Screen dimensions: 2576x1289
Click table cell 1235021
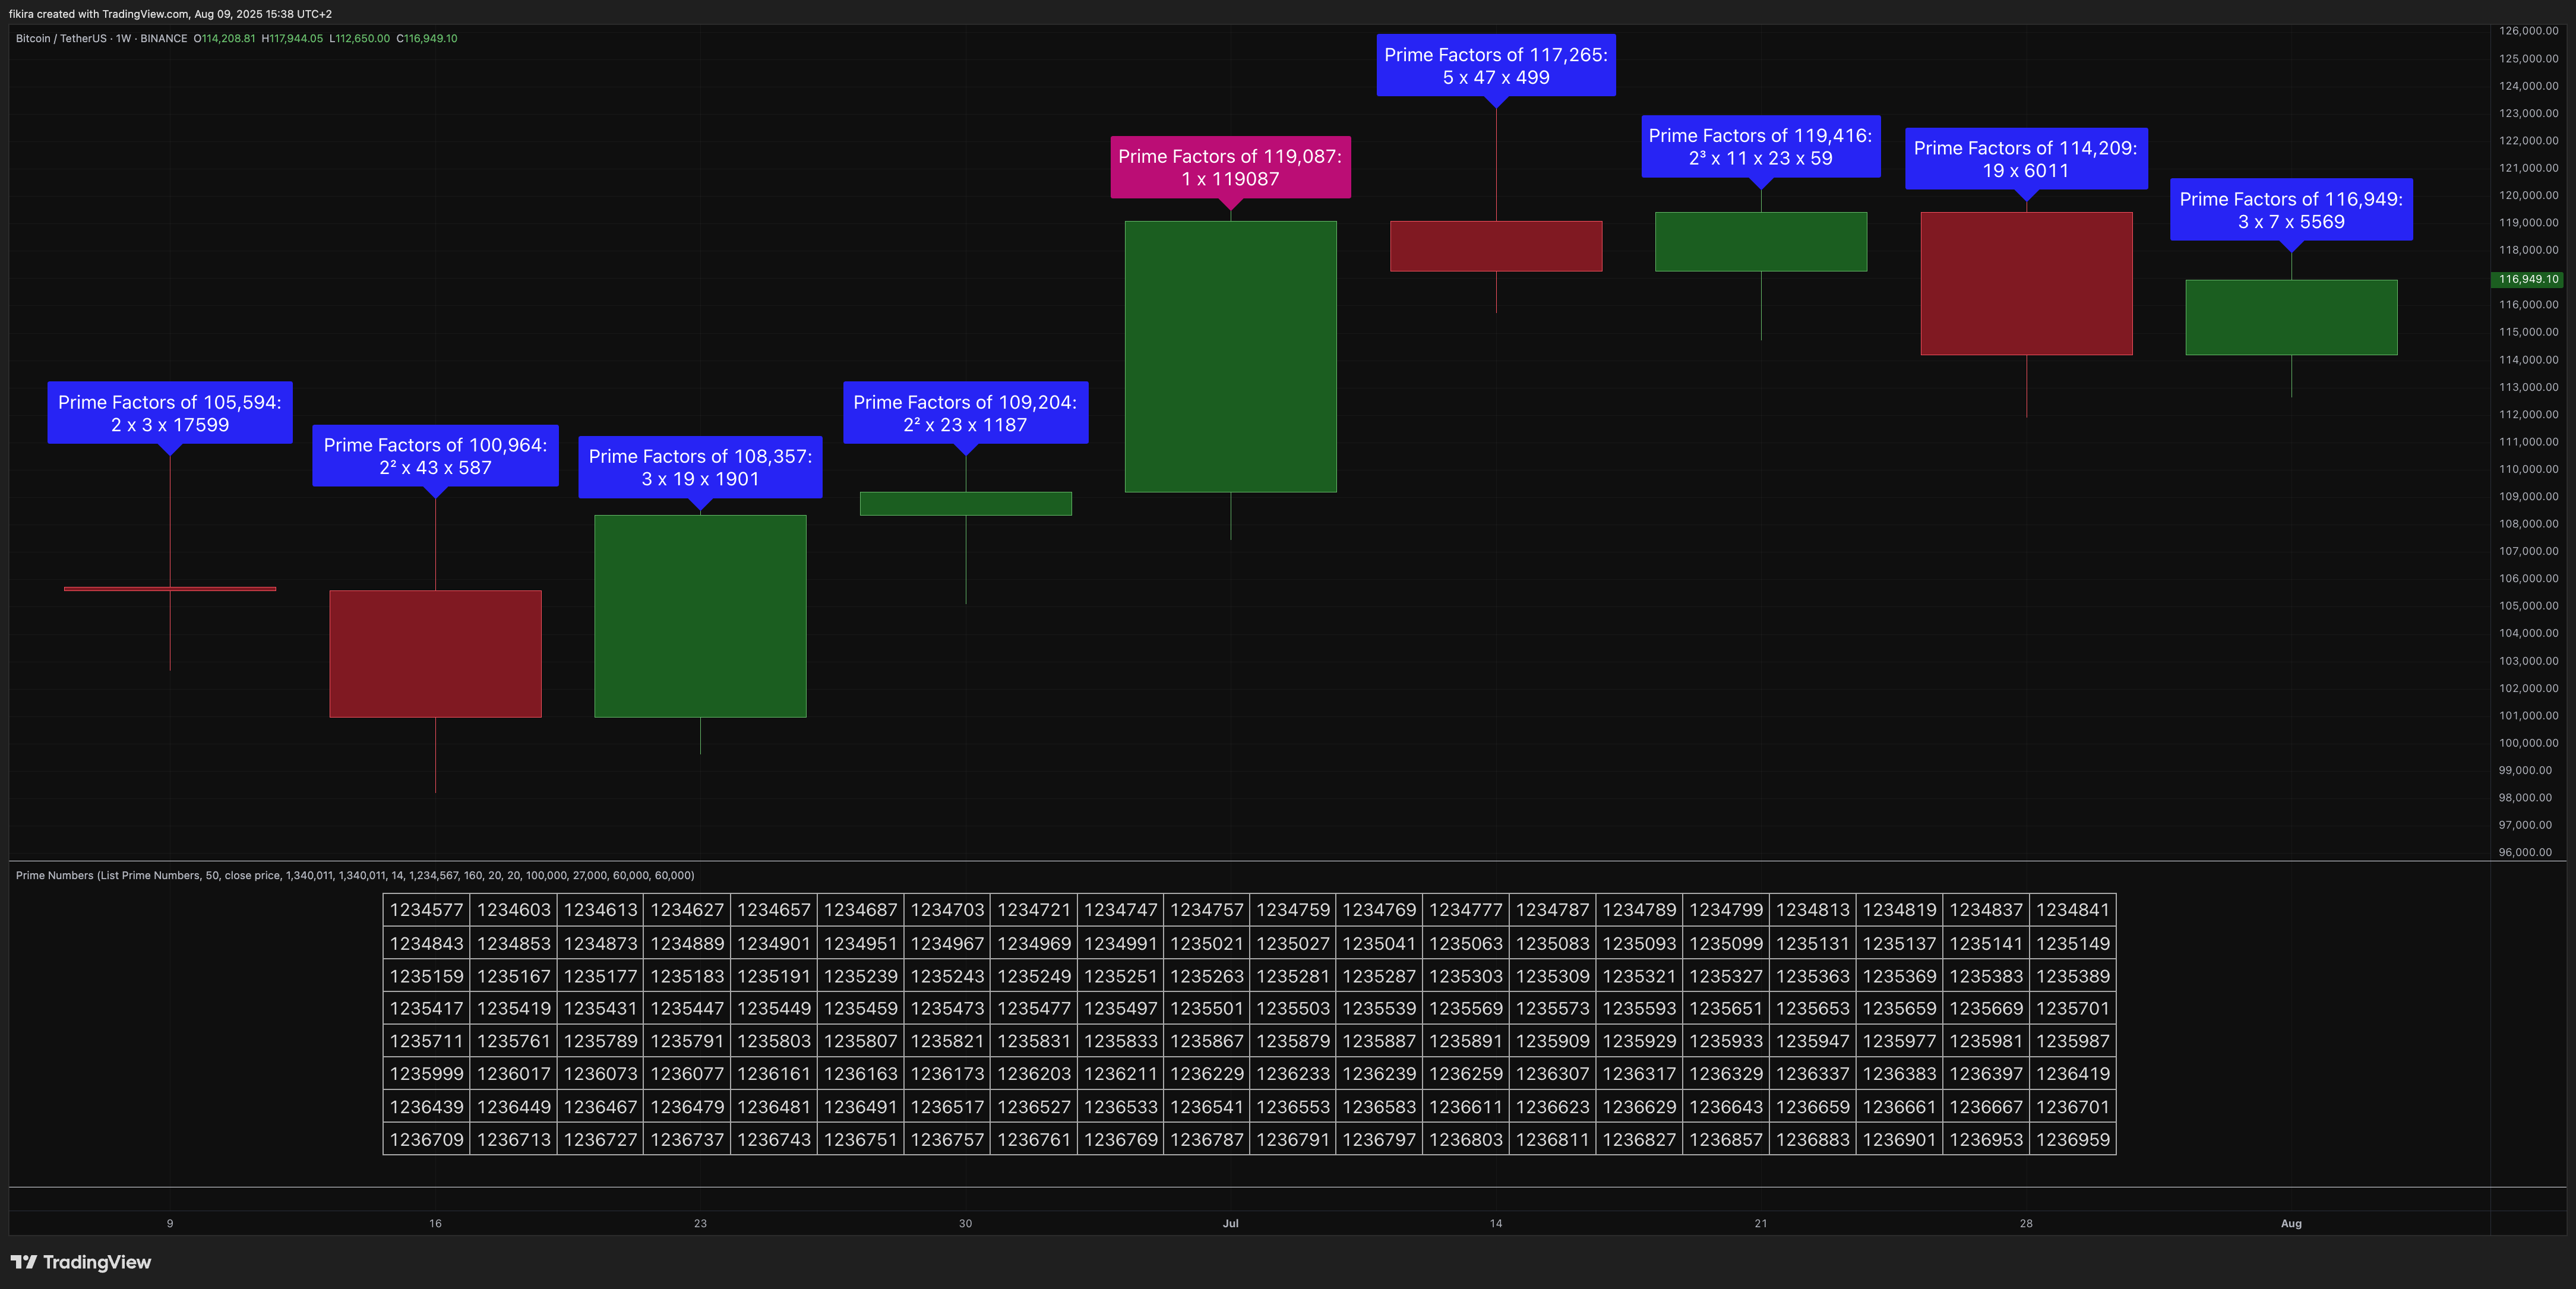click(x=1207, y=943)
